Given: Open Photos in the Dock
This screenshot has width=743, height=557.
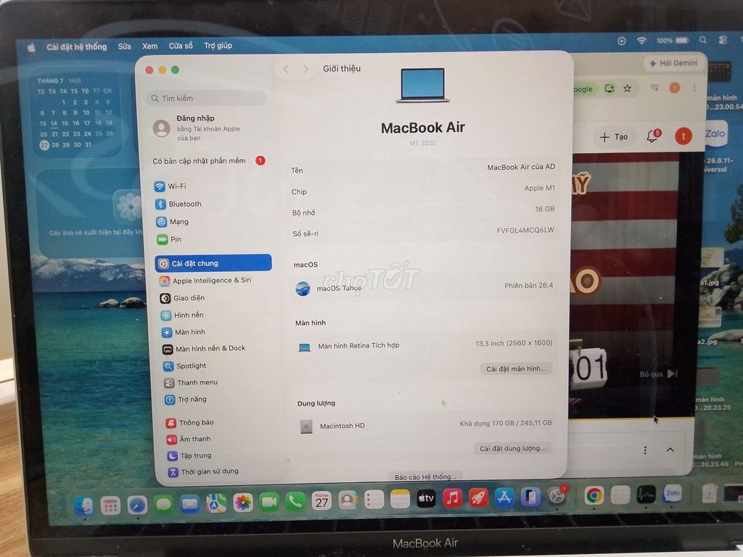Looking at the screenshot, I should (x=242, y=503).
